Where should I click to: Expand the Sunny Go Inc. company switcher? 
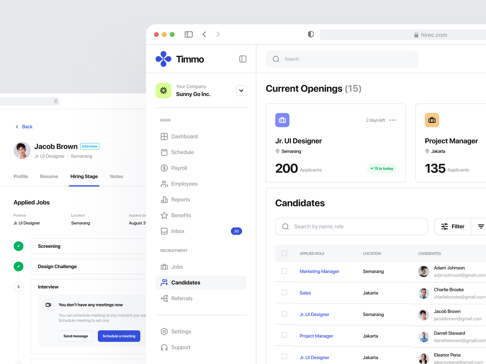tap(241, 90)
